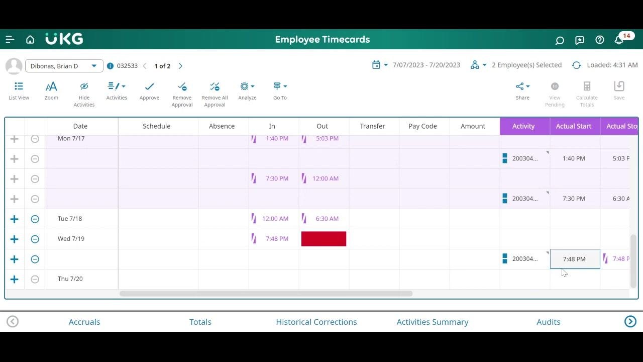Go to previous employee arrow
The width and height of the screenshot is (643, 362).
pos(145,66)
